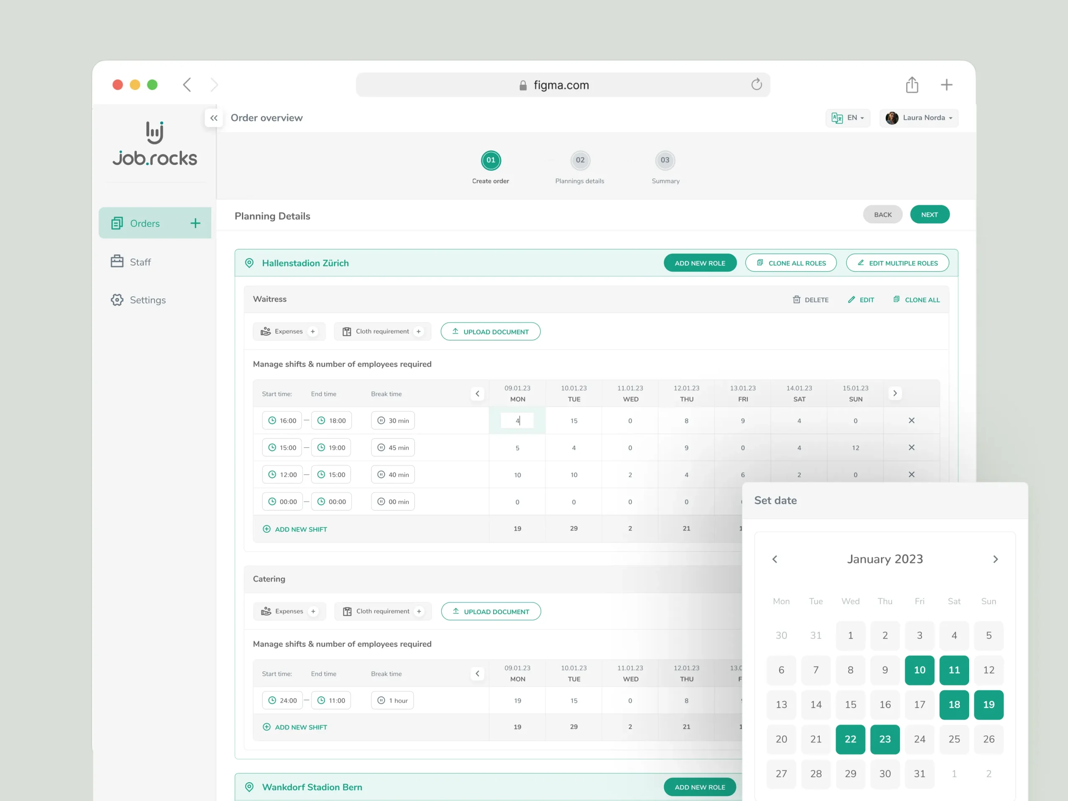Click the browser reload icon
Image resolution: width=1068 pixels, height=801 pixels.
coord(756,85)
